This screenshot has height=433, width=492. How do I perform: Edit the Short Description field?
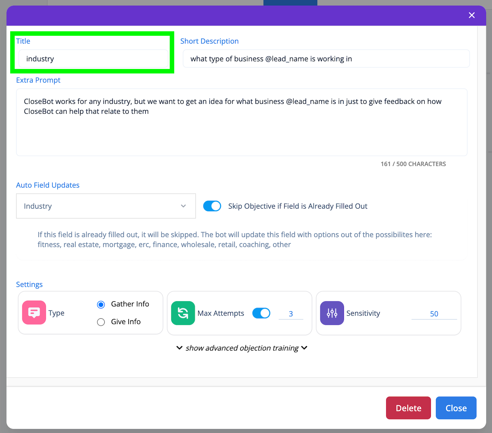(326, 59)
